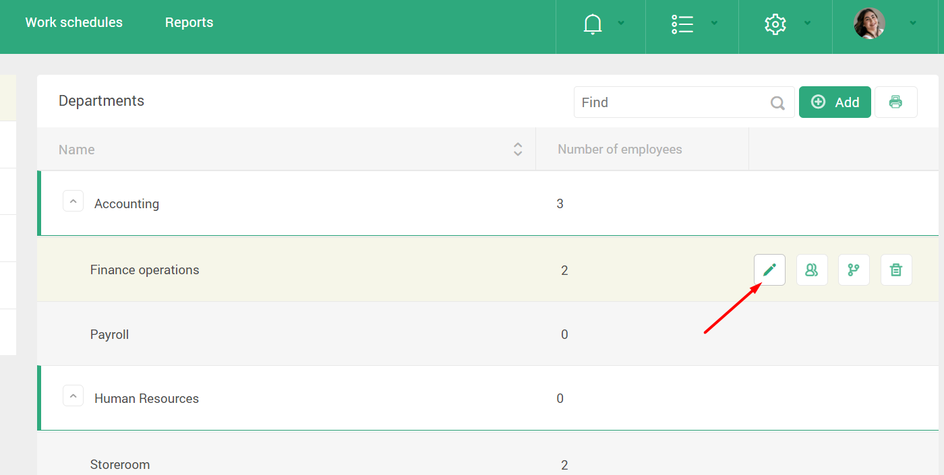Open Work schedules menu
This screenshot has width=944, height=475.
[x=74, y=22]
